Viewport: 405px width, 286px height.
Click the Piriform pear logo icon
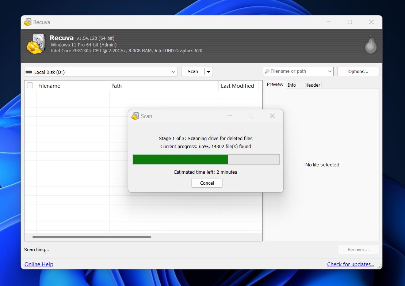click(x=371, y=45)
